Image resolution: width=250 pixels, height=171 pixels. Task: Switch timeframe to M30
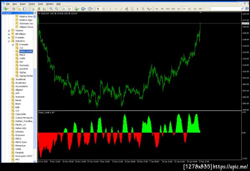[x=173, y=9]
